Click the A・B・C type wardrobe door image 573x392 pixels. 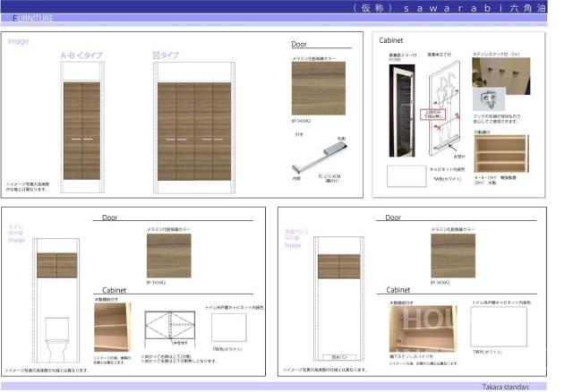coord(82,140)
